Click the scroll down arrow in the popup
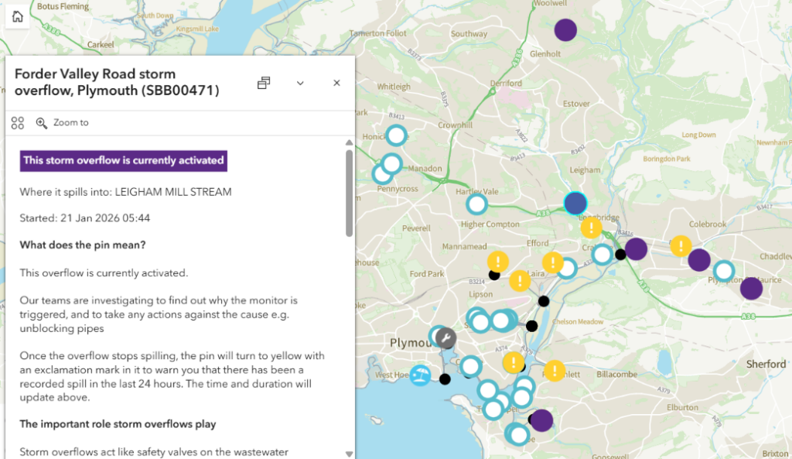Screen dimensions: 792x459 350,454
